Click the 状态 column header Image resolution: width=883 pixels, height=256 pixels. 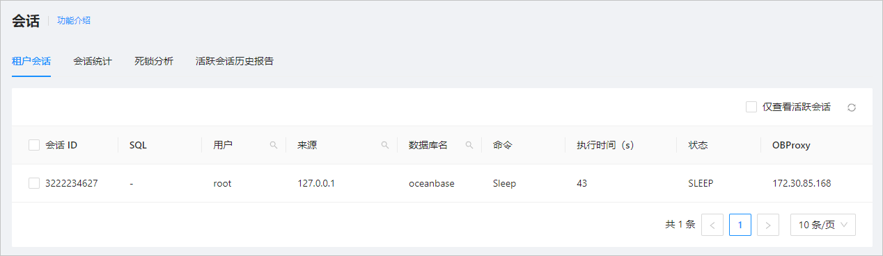(698, 145)
